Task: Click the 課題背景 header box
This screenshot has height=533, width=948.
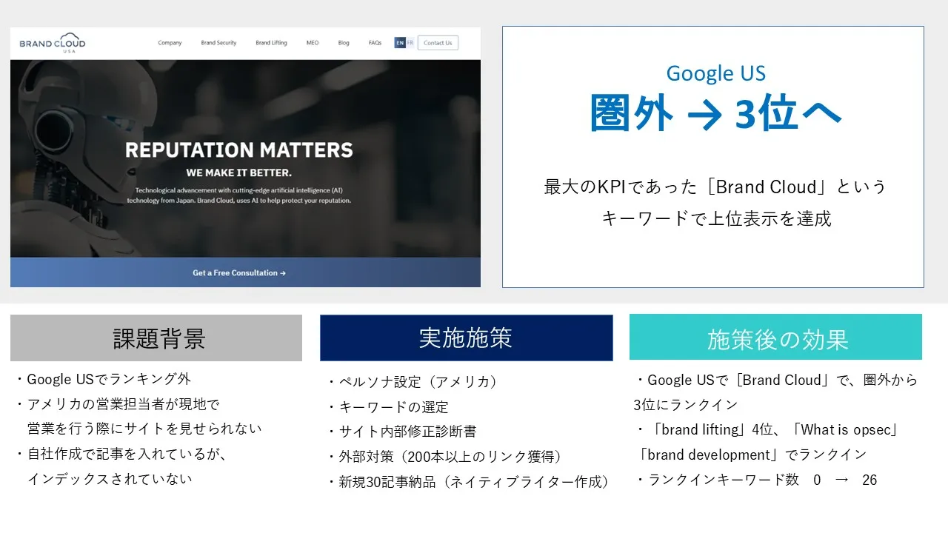Action: click(x=156, y=338)
